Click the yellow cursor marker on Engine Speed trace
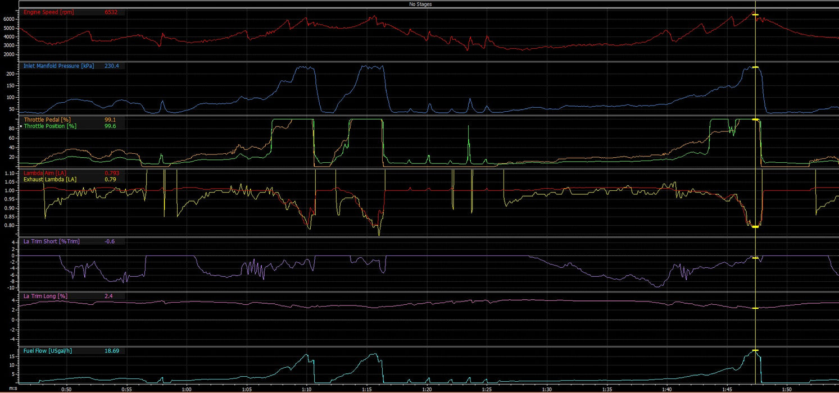The image size is (839, 393). click(x=755, y=15)
